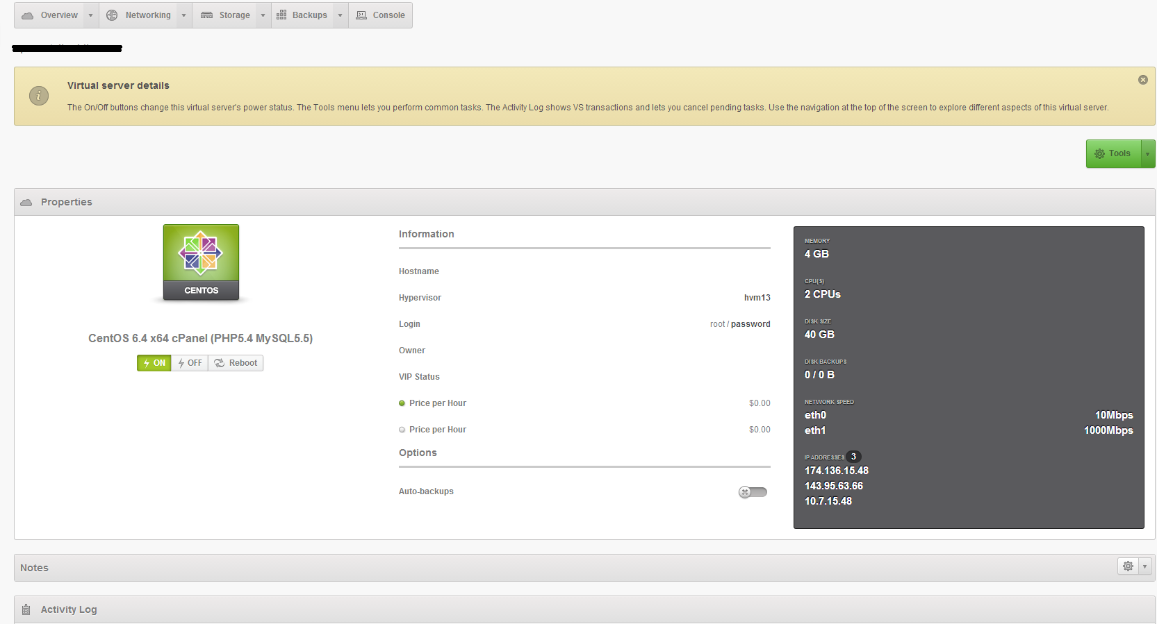Expand the Backups dropdown arrow

coord(340,15)
